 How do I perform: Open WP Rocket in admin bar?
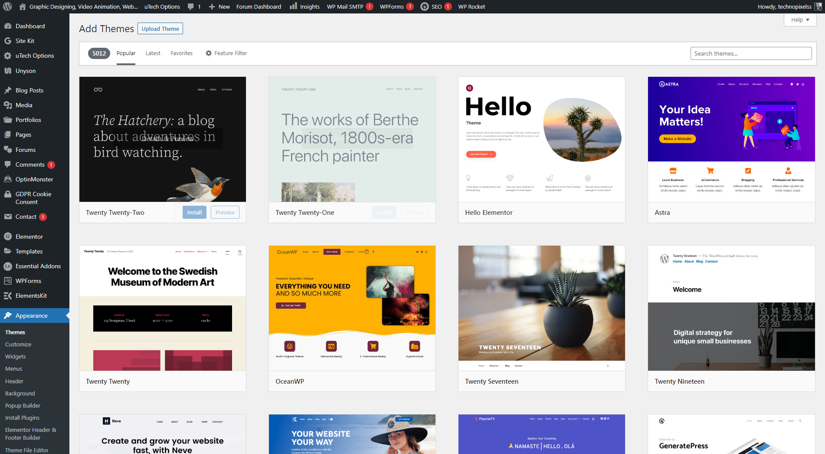471,7
